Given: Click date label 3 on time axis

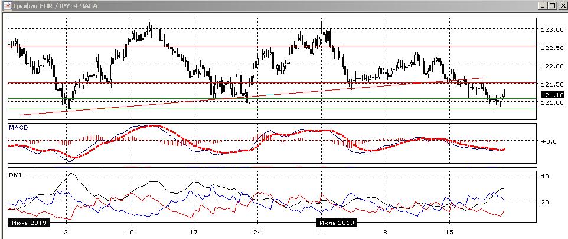Looking at the screenshot, I should (x=66, y=232).
